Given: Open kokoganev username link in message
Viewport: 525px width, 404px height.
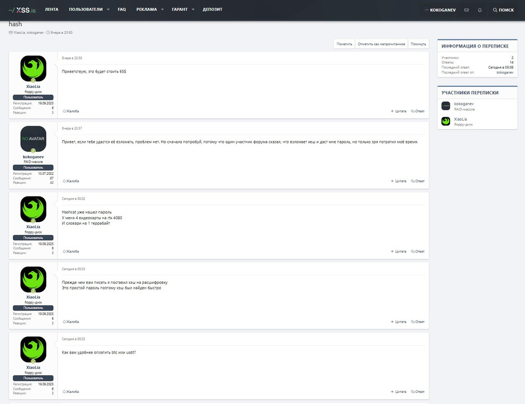Looking at the screenshot, I should click(x=33, y=157).
